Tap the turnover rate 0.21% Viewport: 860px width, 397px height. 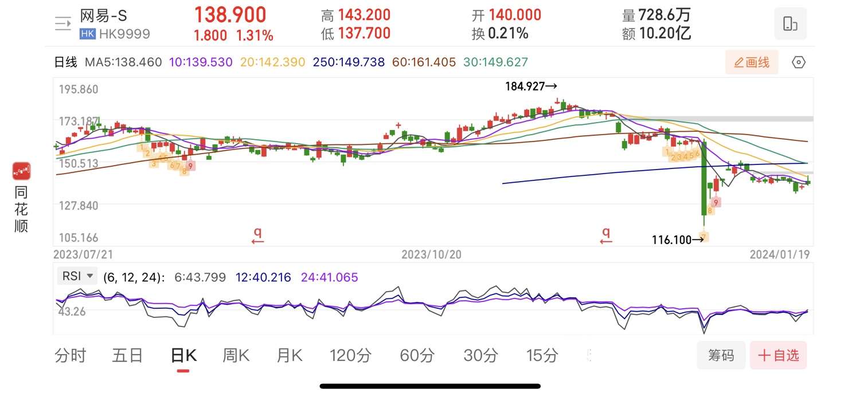point(508,33)
